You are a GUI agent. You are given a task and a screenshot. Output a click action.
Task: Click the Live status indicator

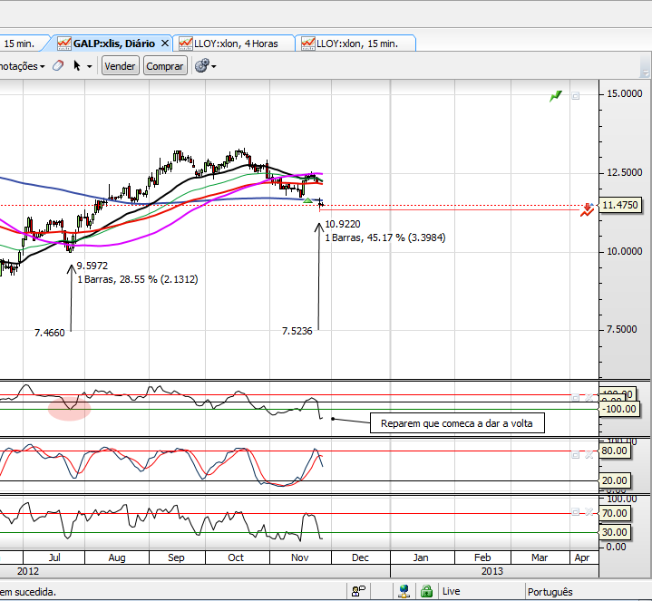pos(451,591)
